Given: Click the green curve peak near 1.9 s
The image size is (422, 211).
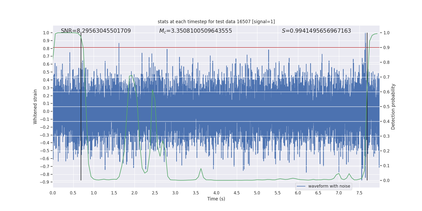Looking at the screenshot, I should pyautogui.click(x=131, y=76).
